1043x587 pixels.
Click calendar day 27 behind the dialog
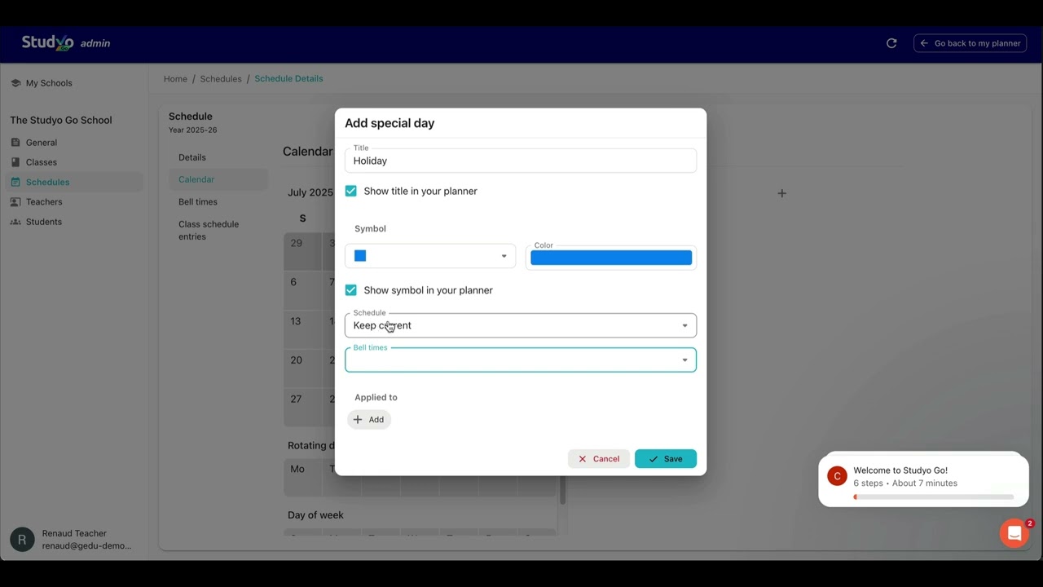303,407
